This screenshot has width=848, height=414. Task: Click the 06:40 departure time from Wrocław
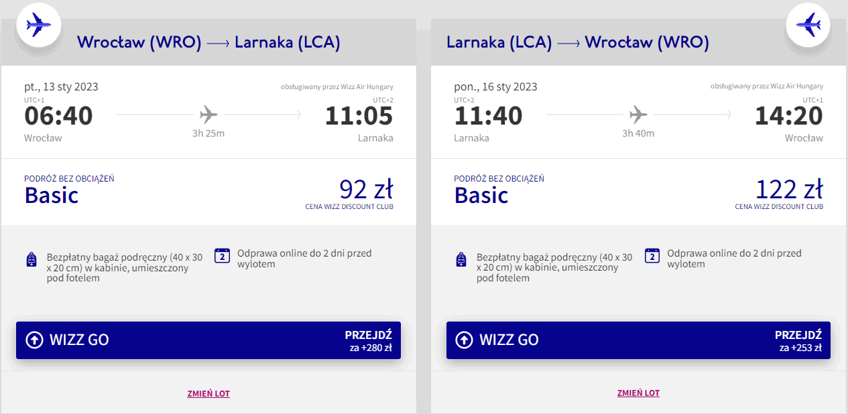pos(59,116)
